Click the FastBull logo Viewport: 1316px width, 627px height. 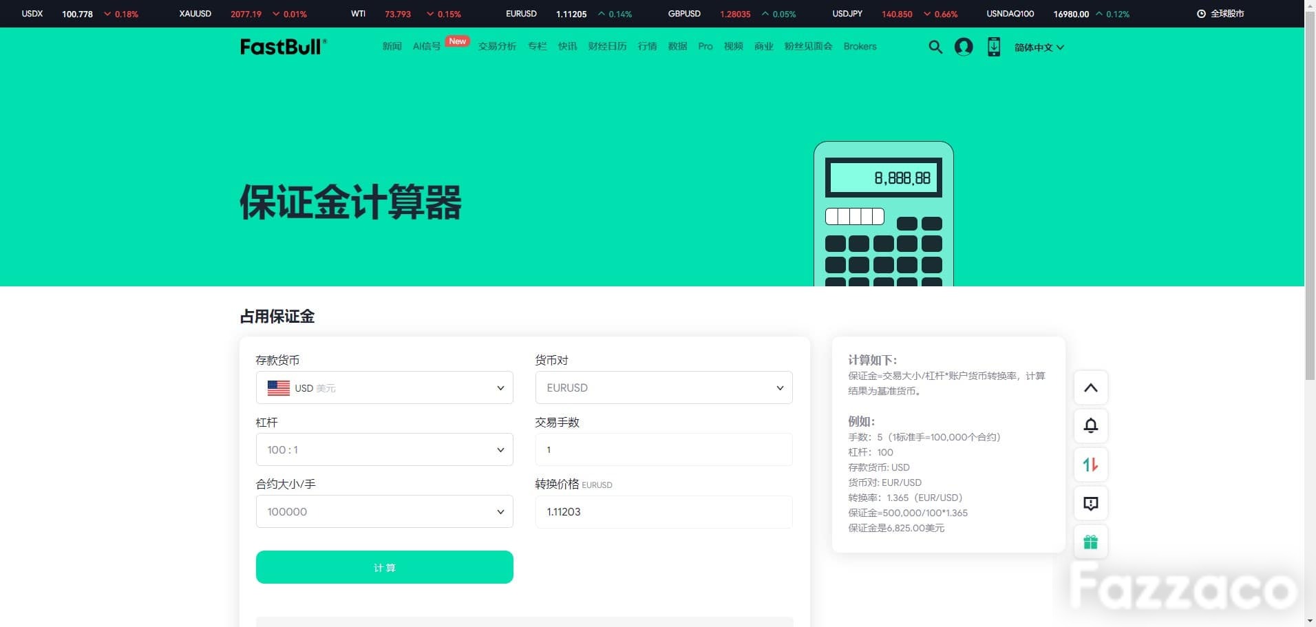click(284, 47)
